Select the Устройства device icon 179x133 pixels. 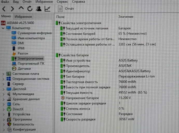click(x=9, y=114)
